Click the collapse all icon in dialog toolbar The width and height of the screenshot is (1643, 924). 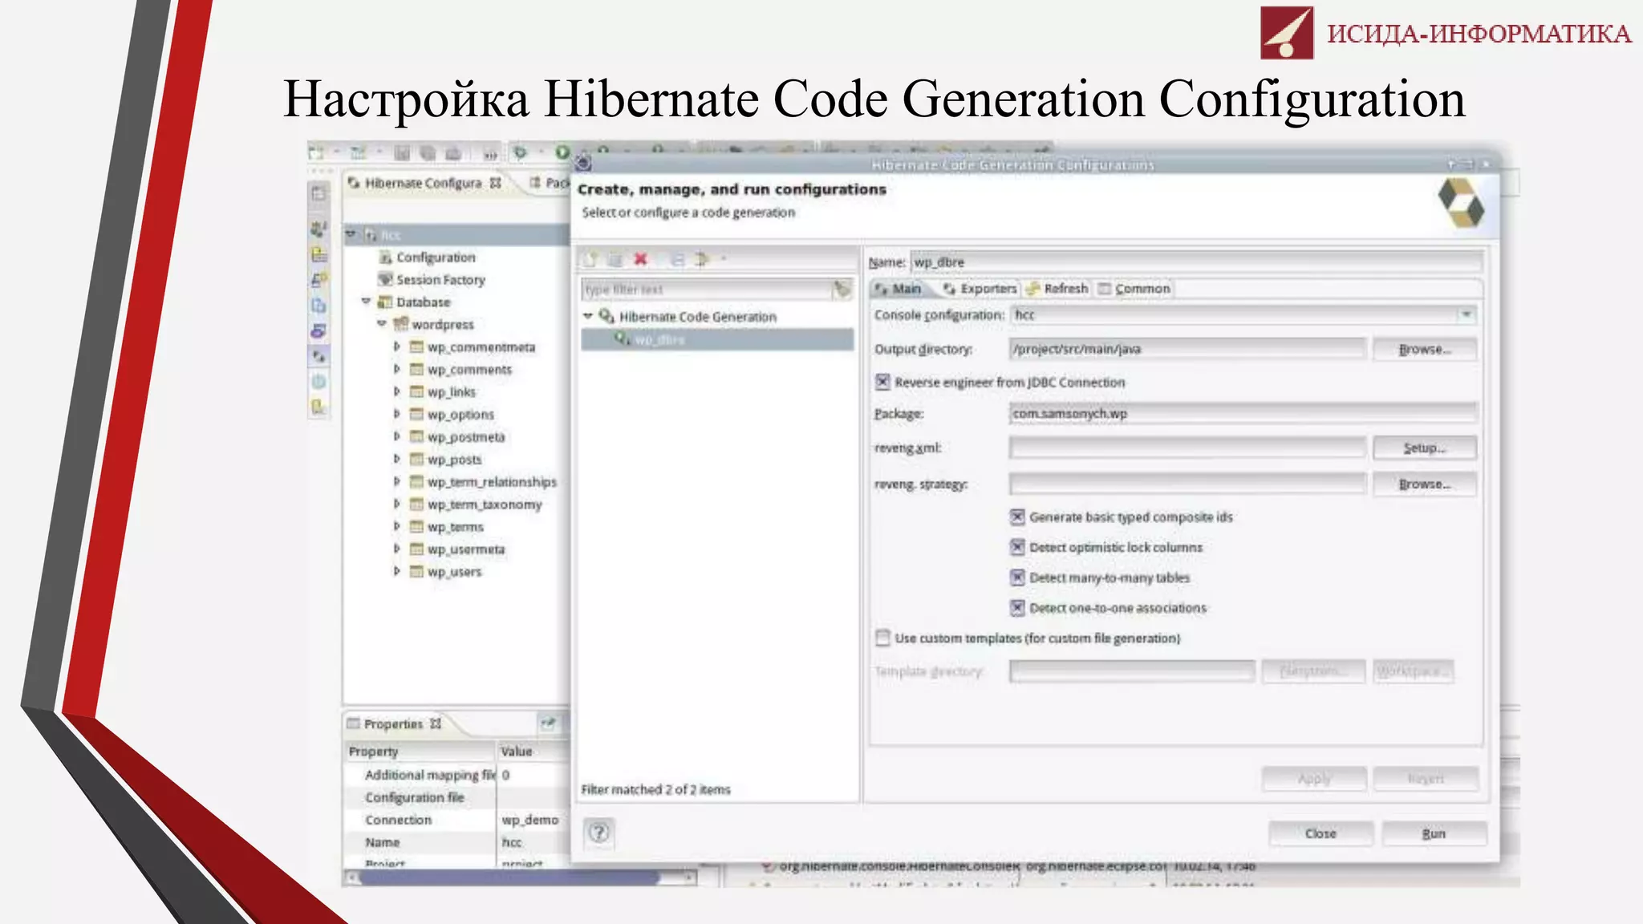pos(677,259)
